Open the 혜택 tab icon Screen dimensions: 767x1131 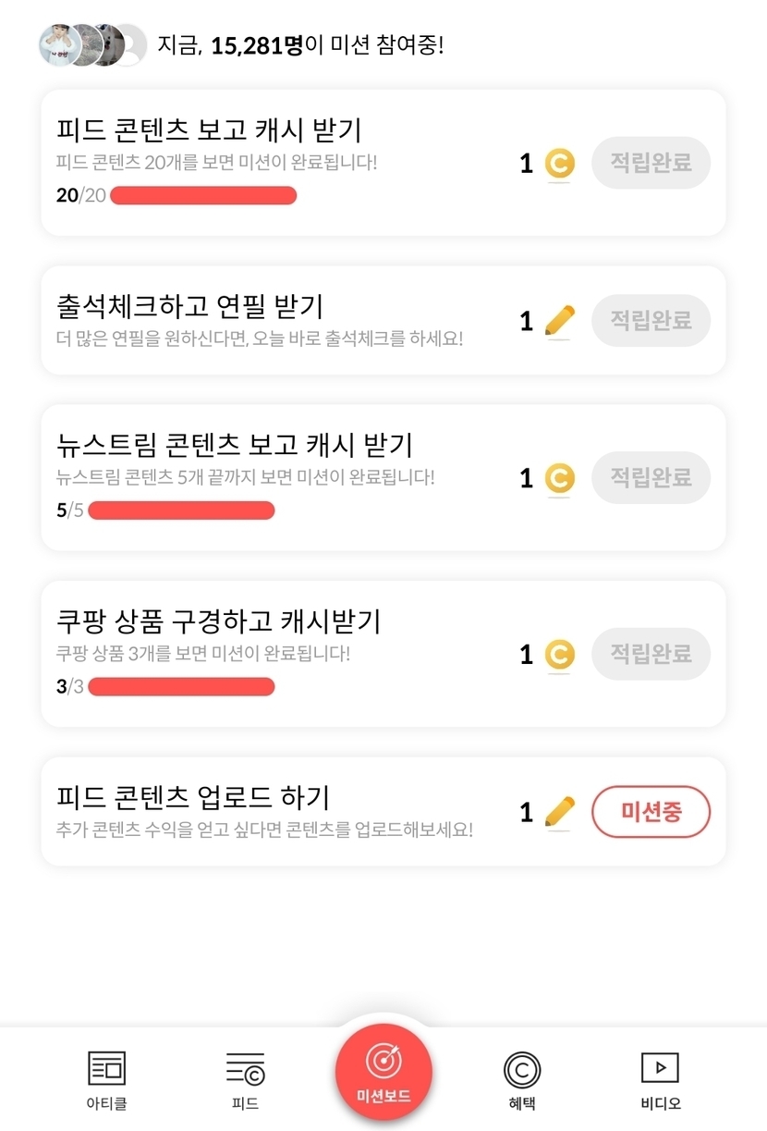(x=522, y=1070)
